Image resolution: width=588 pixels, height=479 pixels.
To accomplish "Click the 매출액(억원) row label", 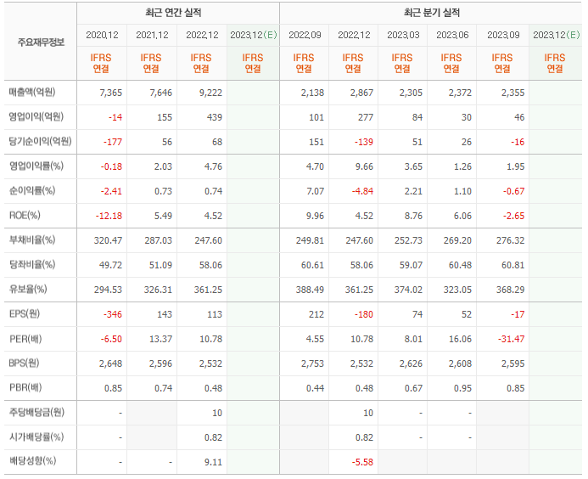I will point(32,92).
